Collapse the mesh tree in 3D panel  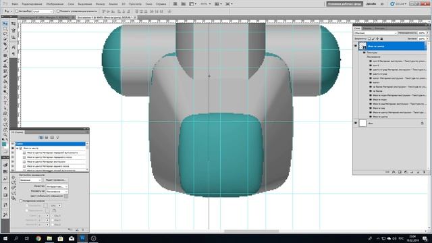coord(18,148)
